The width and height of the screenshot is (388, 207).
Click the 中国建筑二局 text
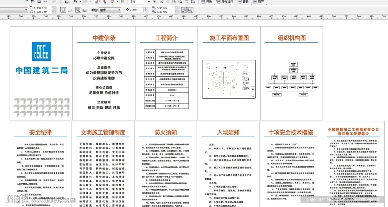click(x=42, y=70)
